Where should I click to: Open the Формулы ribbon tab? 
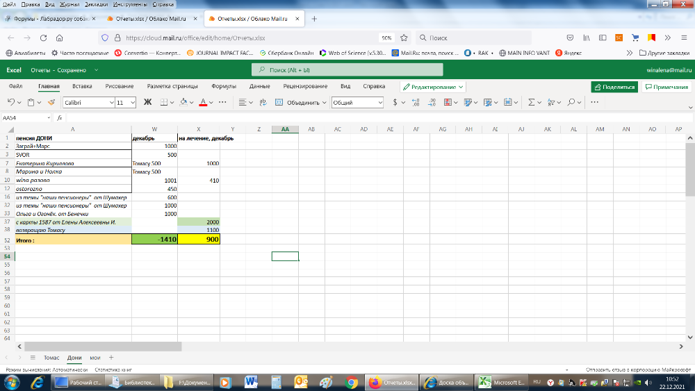tap(224, 87)
